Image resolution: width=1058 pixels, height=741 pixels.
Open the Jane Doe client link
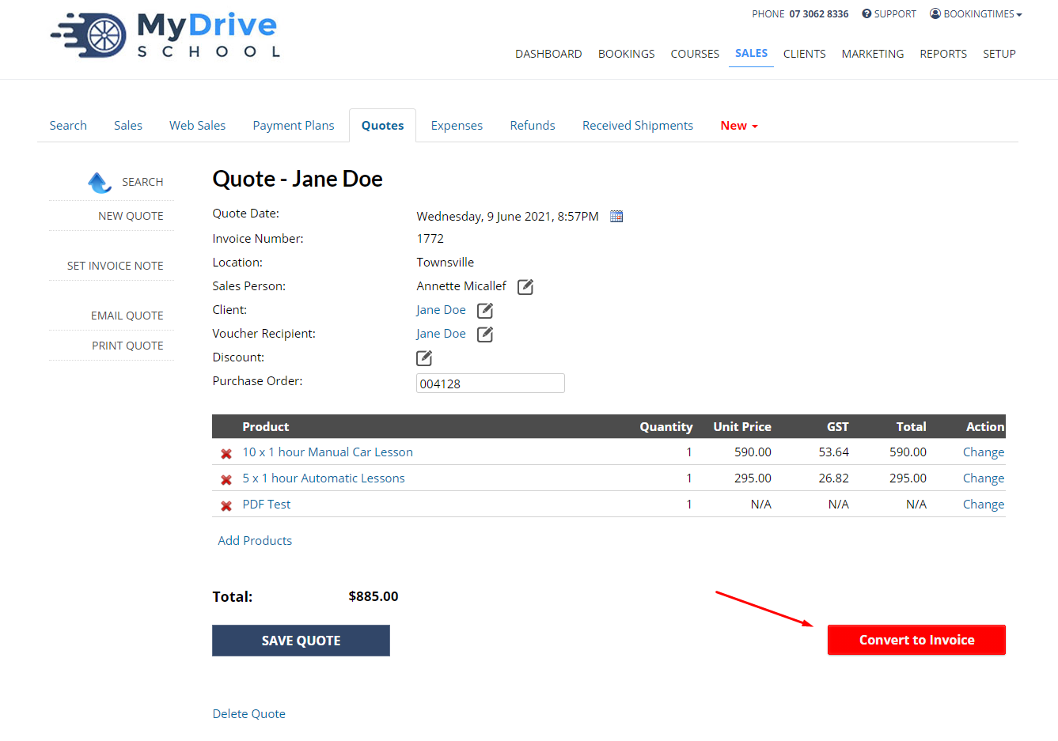[x=441, y=310]
